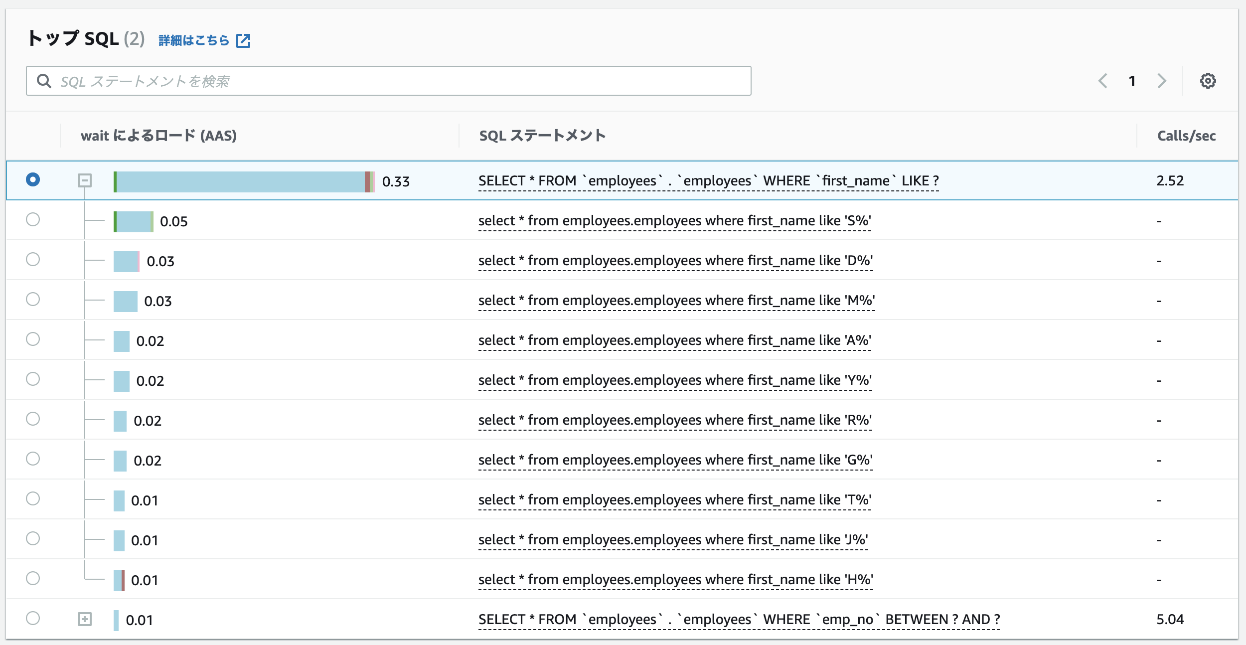Viewport: 1246px width, 645px height.
Task: Select radio for the 'S%' query row
Action: click(33, 220)
